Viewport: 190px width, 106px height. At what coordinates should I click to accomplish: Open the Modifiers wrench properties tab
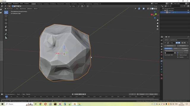[x=161, y=61]
